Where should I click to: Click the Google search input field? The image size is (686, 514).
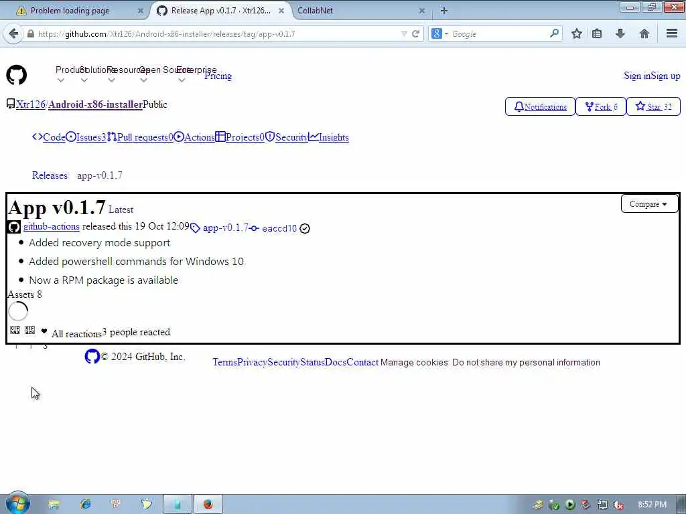[x=498, y=33]
